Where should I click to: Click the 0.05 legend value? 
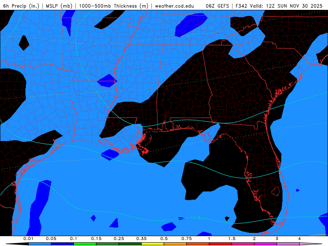(x=51, y=239)
